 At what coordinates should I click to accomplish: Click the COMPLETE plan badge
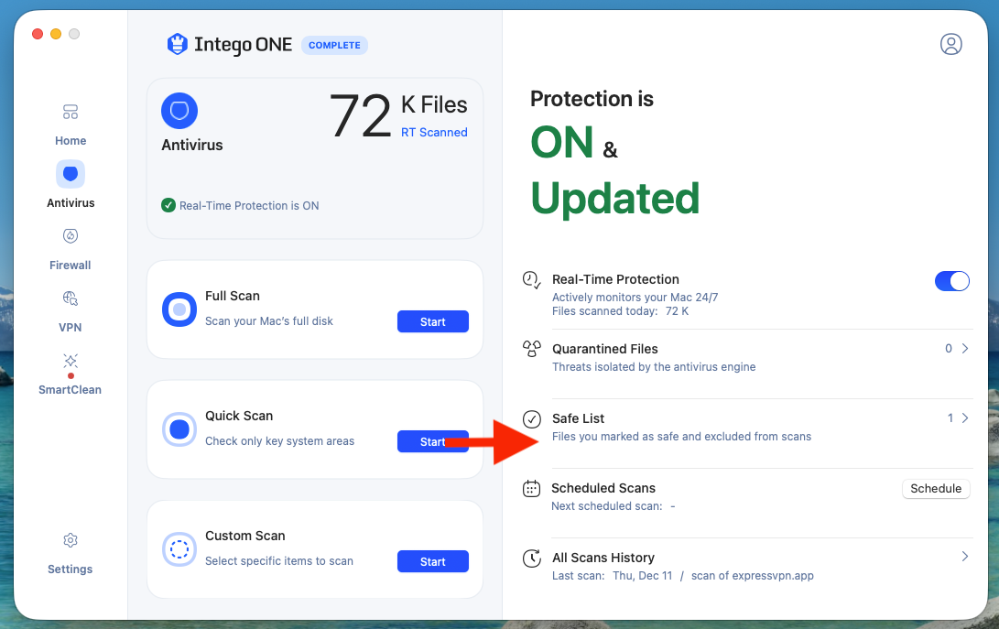coord(334,45)
